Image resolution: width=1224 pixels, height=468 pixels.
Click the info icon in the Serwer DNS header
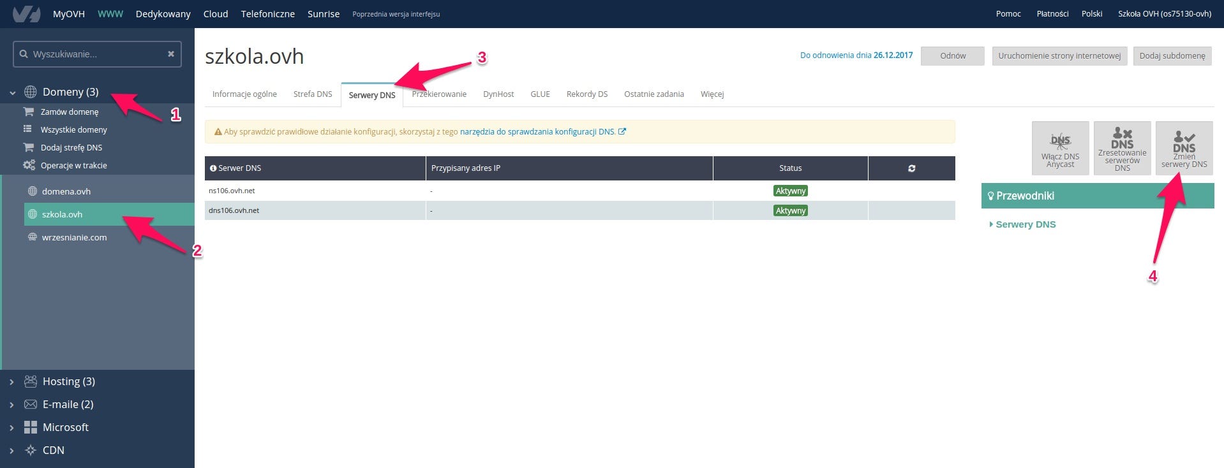(x=213, y=168)
